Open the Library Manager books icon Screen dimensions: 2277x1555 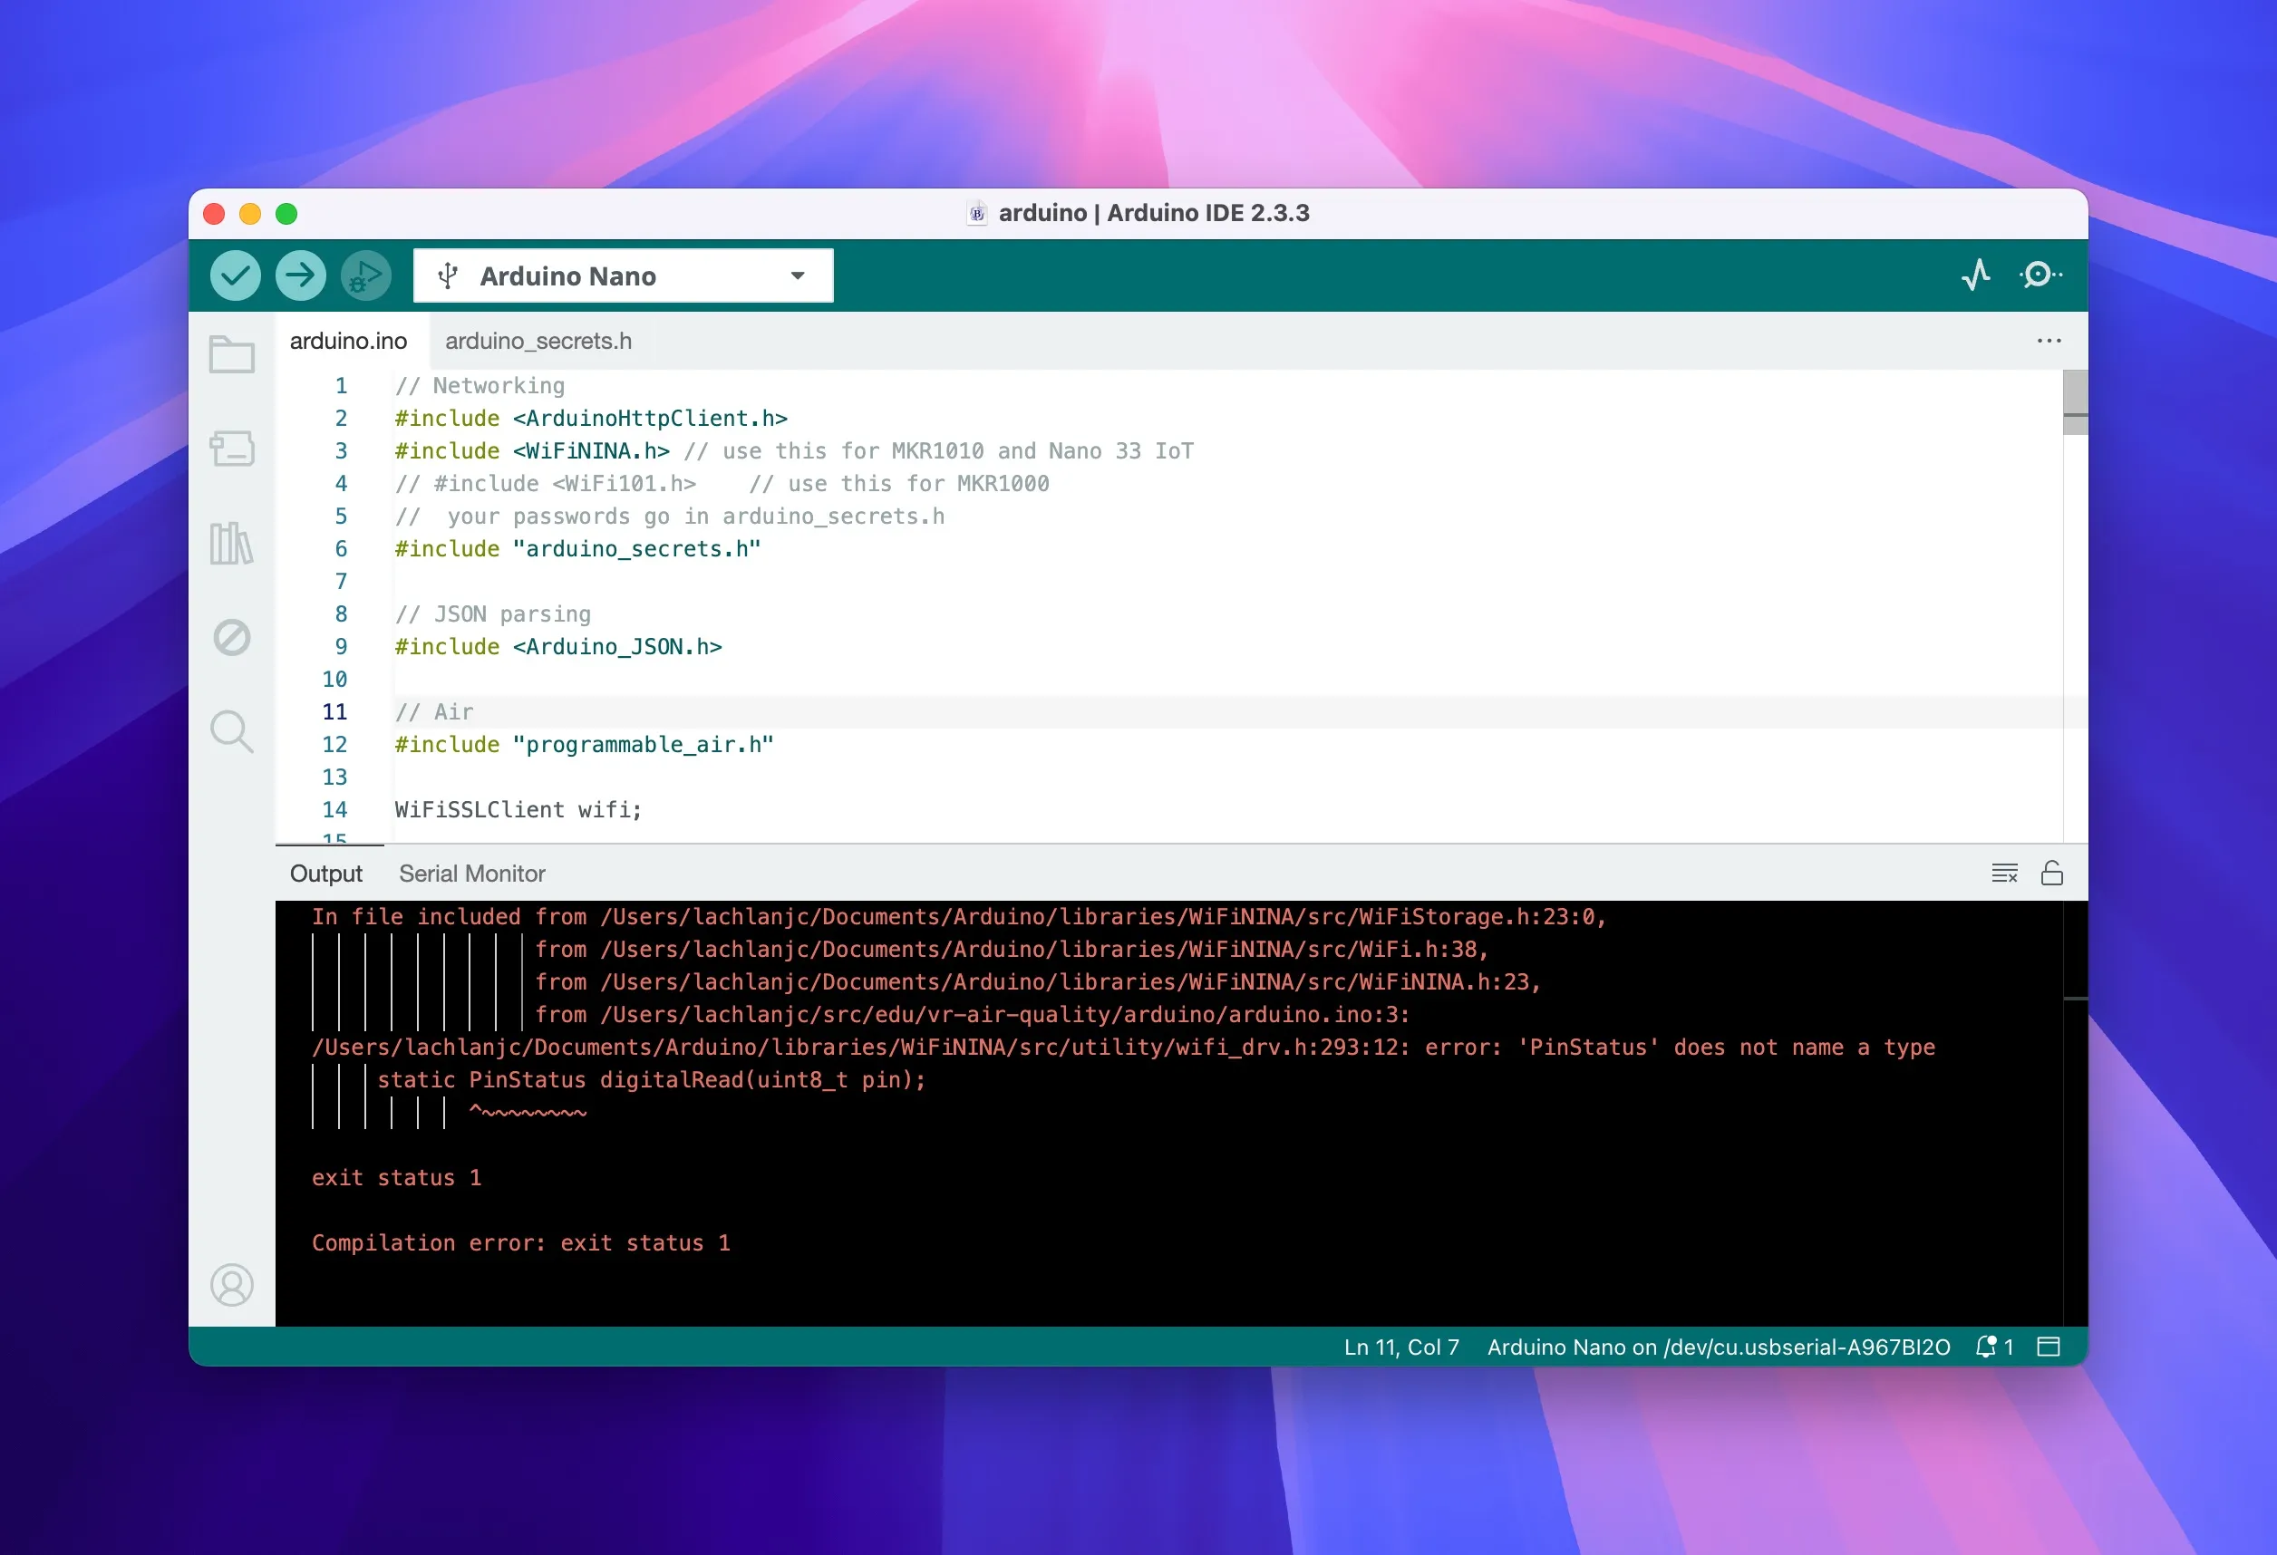click(x=232, y=543)
